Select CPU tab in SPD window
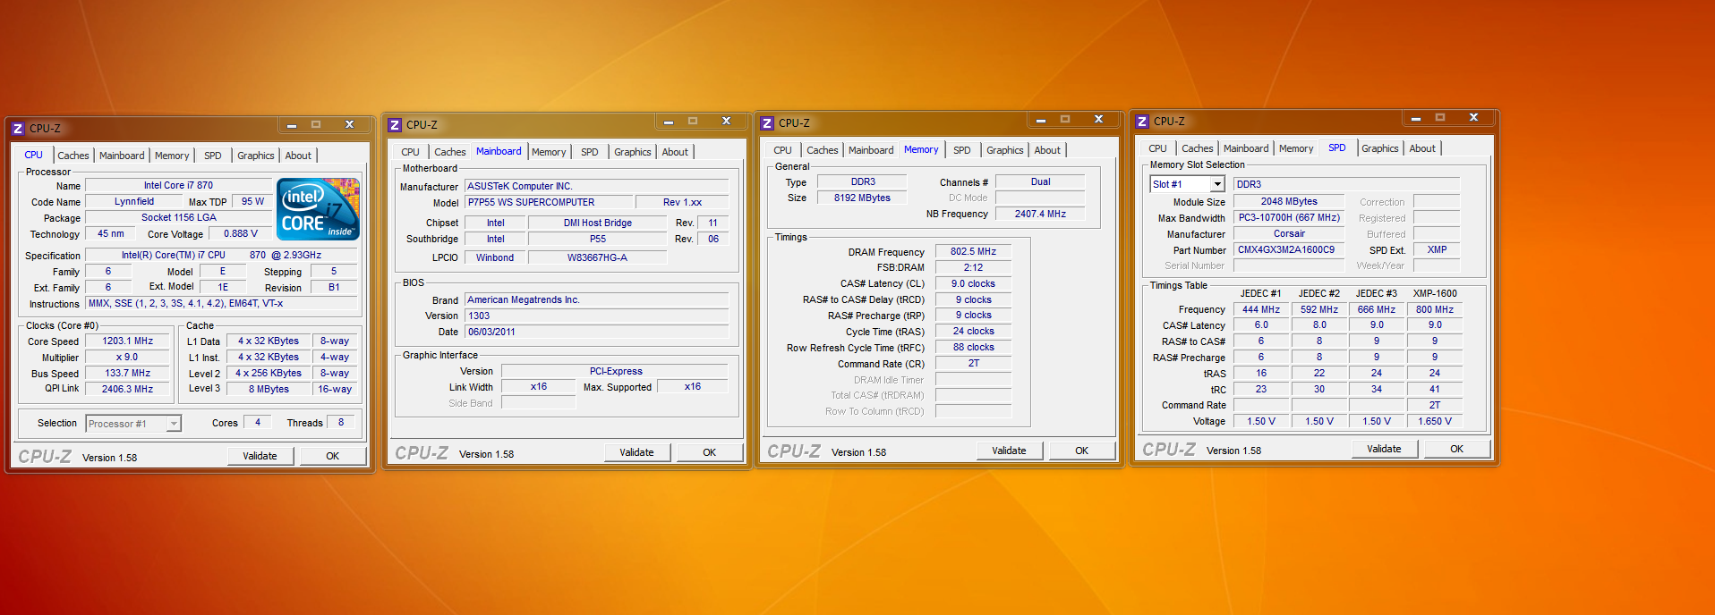Image resolution: width=1715 pixels, height=615 pixels. (1157, 148)
